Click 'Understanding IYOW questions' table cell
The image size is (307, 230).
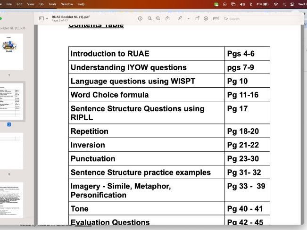147,67
